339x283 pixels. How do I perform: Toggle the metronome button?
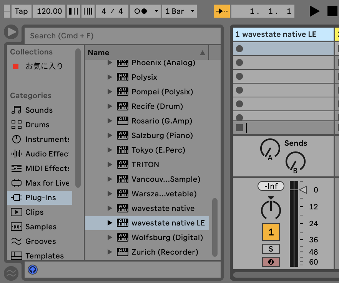[x=141, y=11]
